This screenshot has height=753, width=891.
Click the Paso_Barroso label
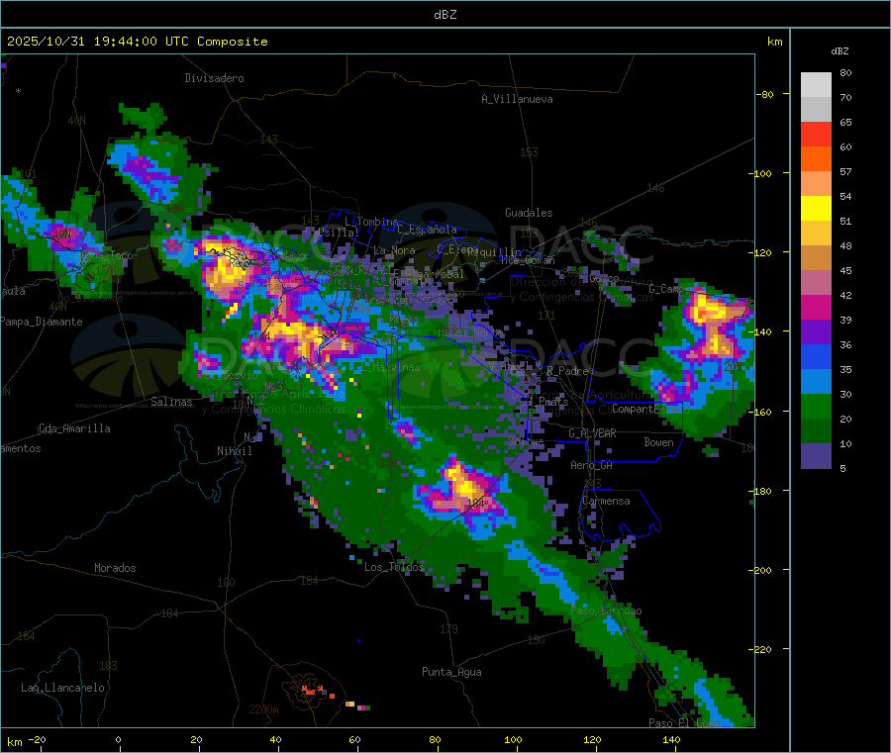606,612
